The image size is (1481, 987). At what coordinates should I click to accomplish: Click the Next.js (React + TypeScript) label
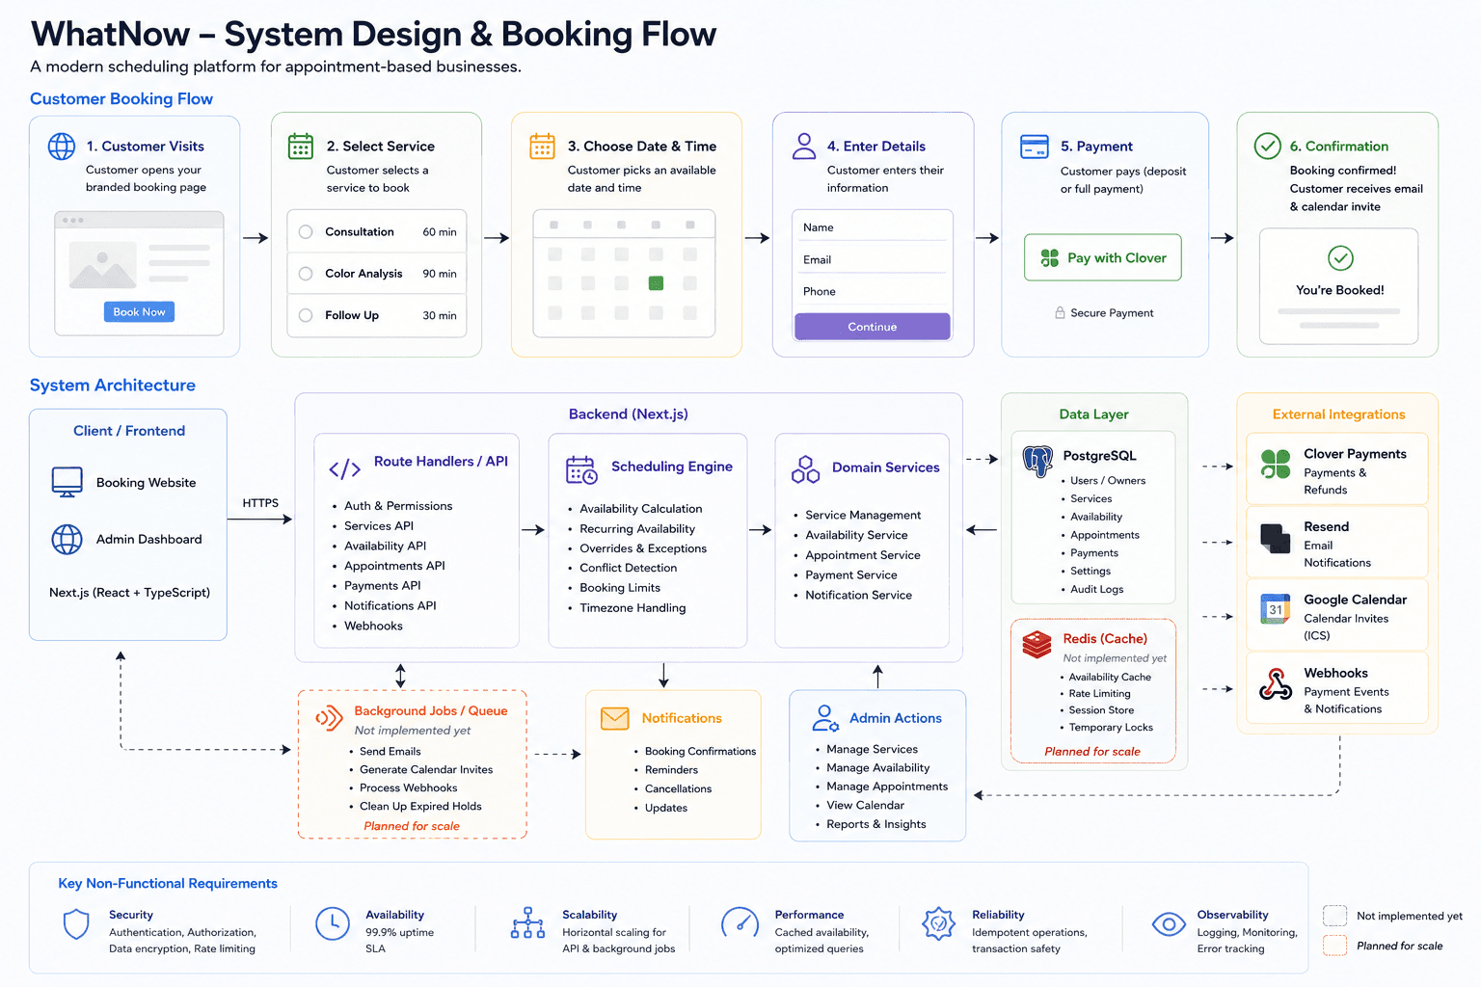click(x=129, y=593)
